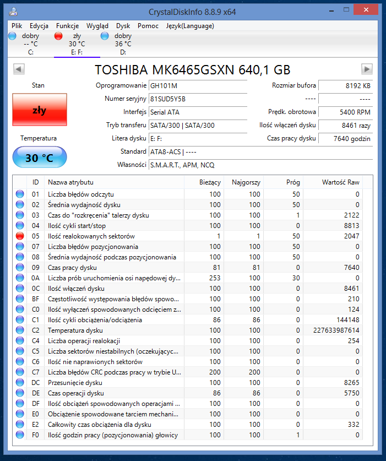Viewport: 386px width, 461px height.
Task: Click the CrystalDiskInfo title bar app icon
Action: (x=13, y=12)
